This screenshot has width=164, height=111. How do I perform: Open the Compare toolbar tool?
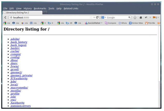pyautogui.click(x=111, y=23)
